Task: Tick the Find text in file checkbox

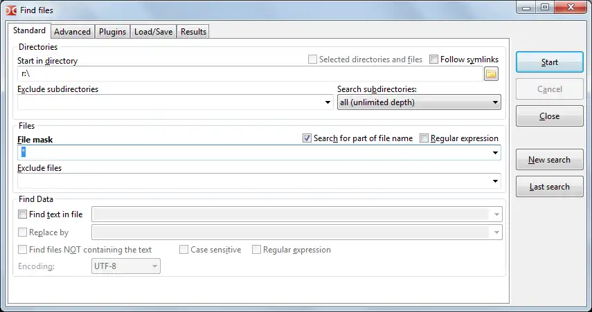Action: pyautogui.click(x=23, y=214)
